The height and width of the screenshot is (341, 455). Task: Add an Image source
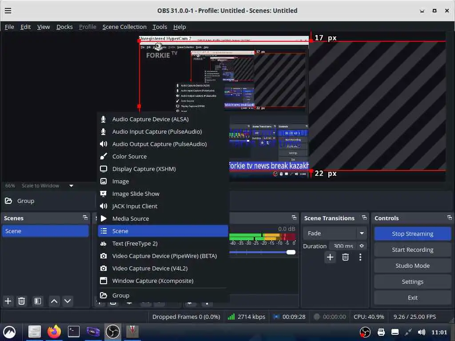point(163,182)
